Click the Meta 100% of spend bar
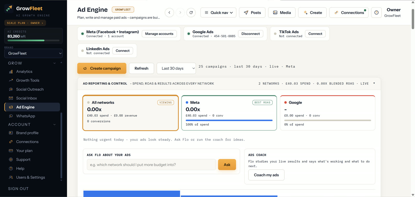The height and width of the screenshot is (197, 415). [229, 120]
